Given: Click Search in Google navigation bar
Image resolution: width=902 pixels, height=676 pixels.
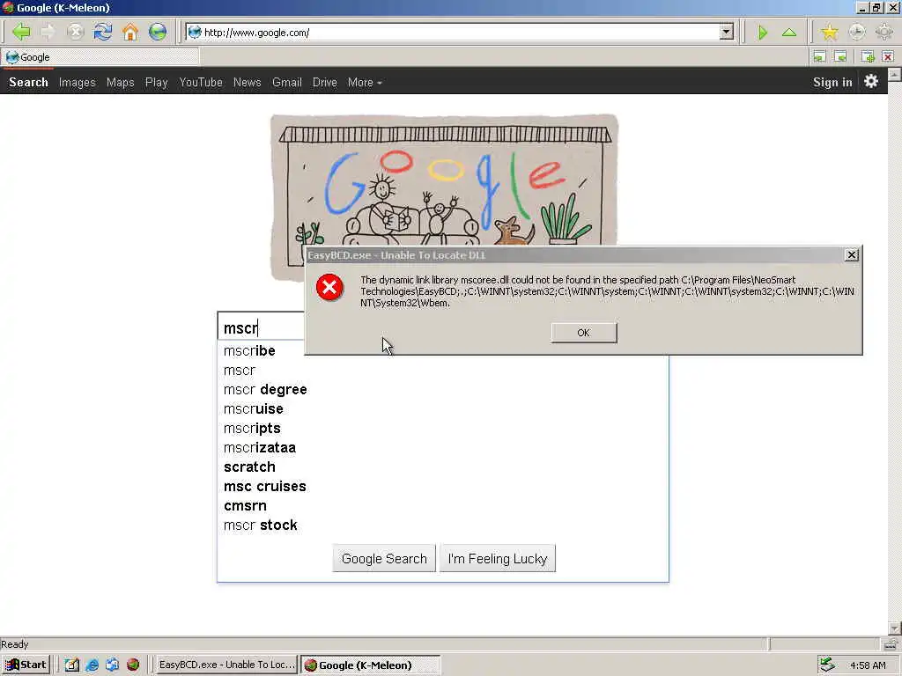Looking at the screenshot, I should [x=28, y=82].
